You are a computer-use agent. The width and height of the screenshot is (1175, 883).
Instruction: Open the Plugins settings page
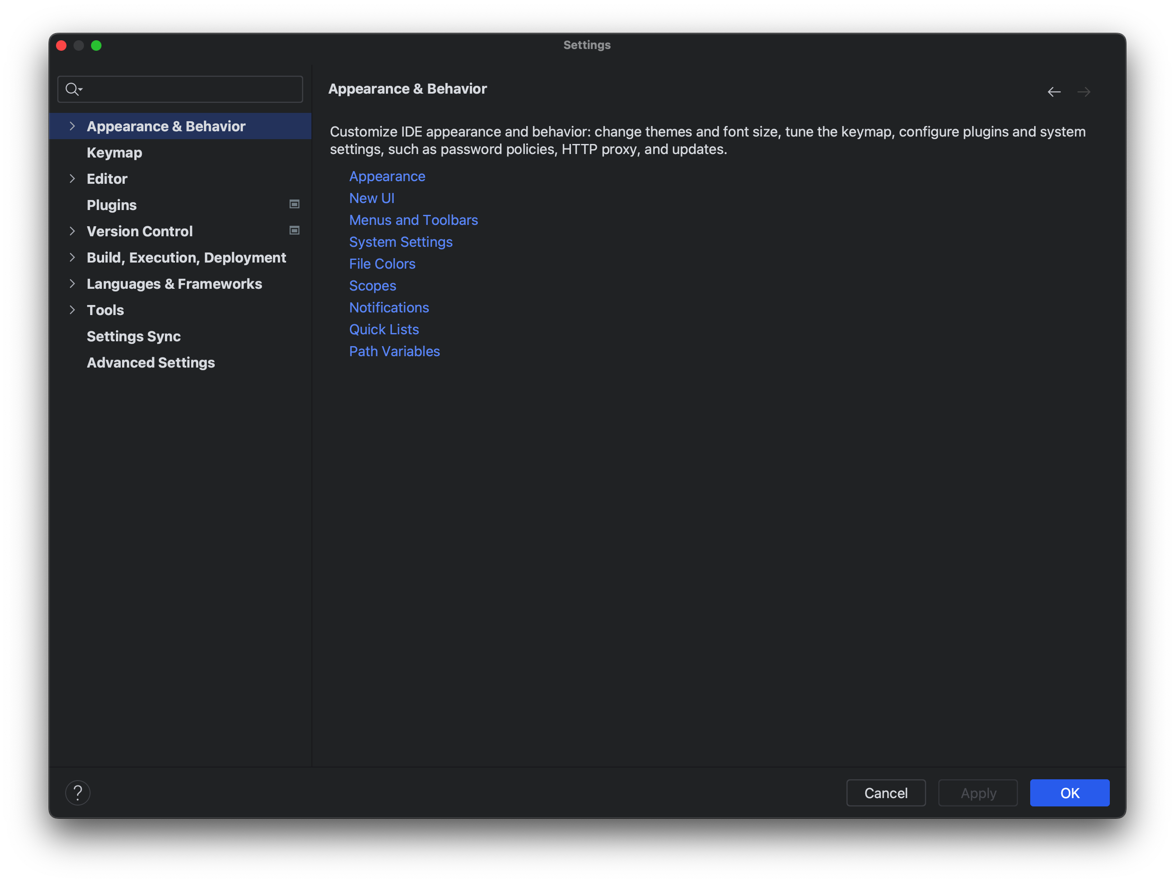coord(180,205)
